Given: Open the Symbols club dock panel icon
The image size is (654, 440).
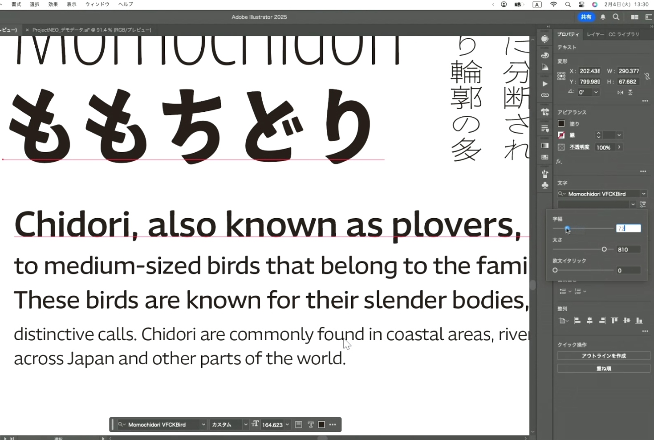Looking at the screenshot, I should pos(545,185).
